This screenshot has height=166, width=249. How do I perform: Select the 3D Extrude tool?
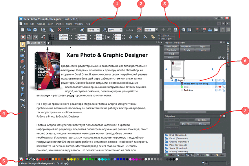(x=22, y=100)
